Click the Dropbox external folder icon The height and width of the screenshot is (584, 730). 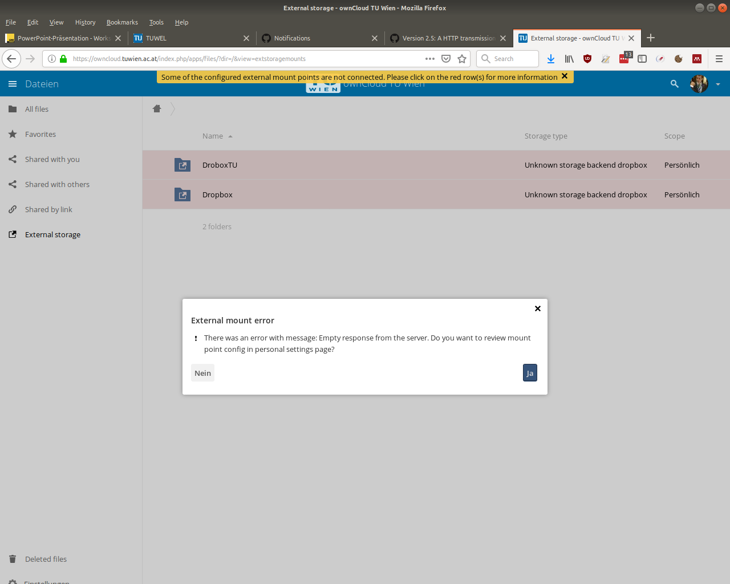pos(182,194)
